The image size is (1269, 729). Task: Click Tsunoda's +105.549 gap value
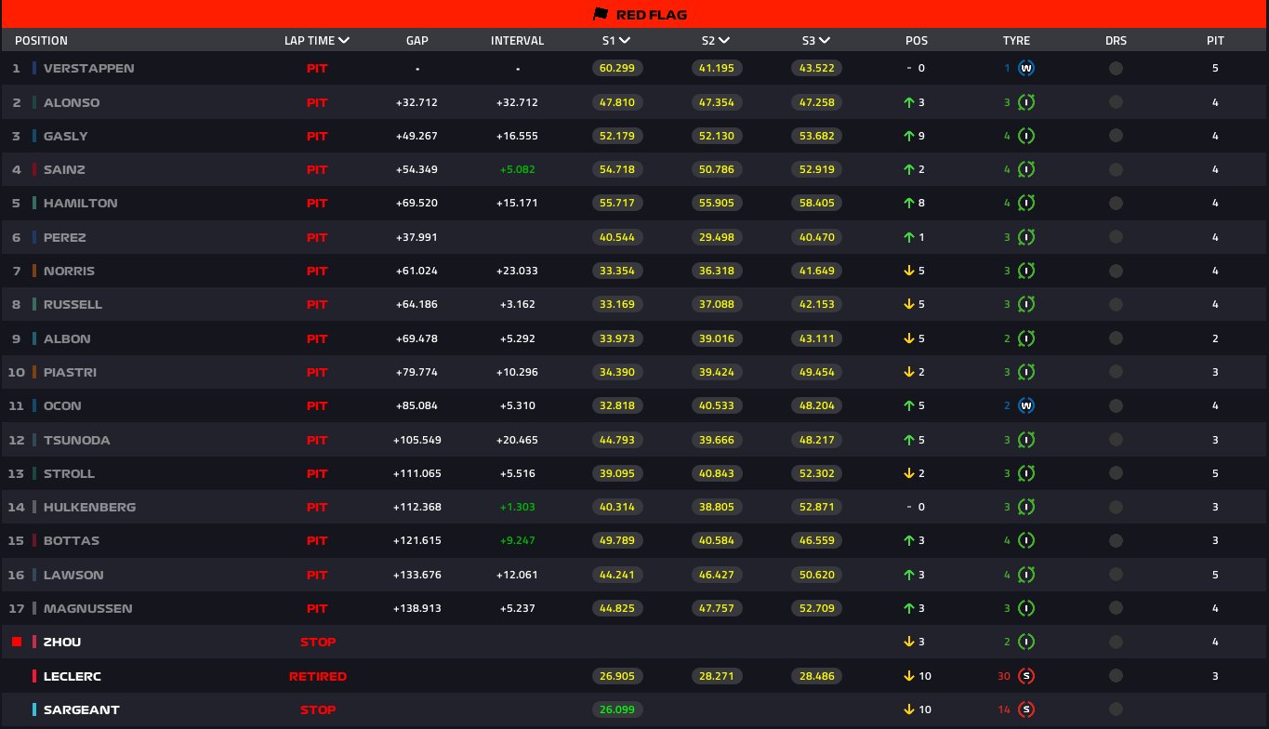click(417, 440)
